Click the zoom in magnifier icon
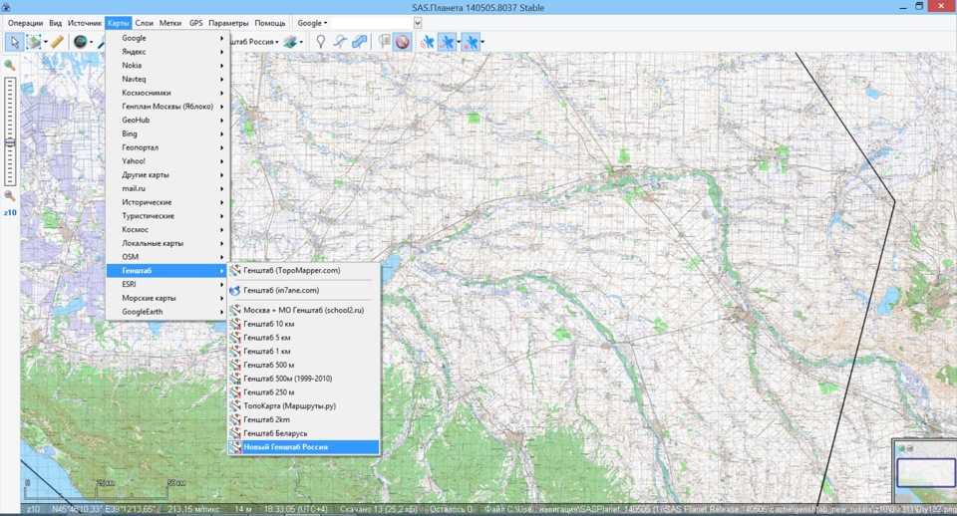 click(x=10, y=65)
